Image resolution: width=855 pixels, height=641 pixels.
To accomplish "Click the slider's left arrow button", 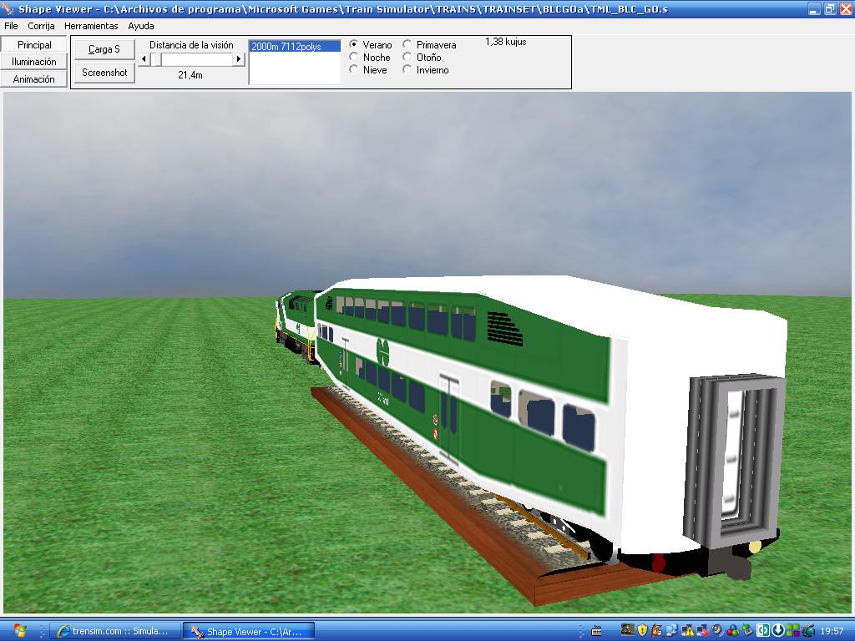I will point(143,59).
